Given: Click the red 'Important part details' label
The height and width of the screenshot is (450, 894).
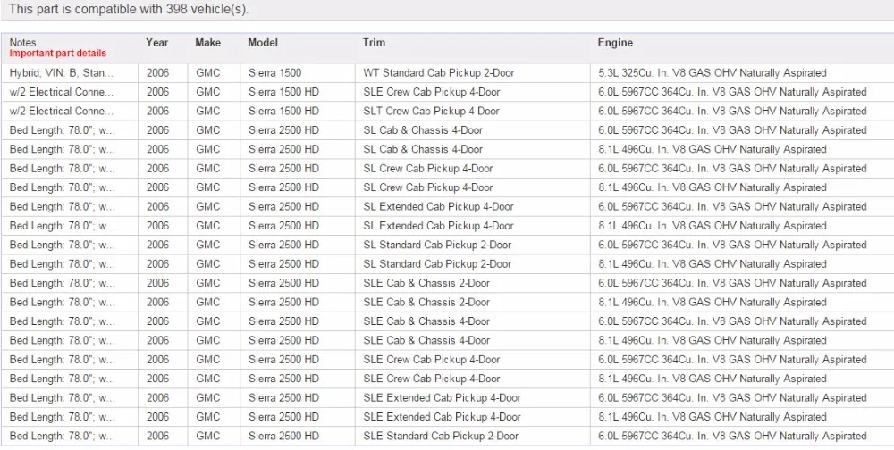Looking at the screenshot, I should click(57, 54).
